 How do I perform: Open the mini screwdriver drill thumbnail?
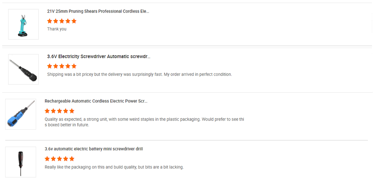pos(21,162)
